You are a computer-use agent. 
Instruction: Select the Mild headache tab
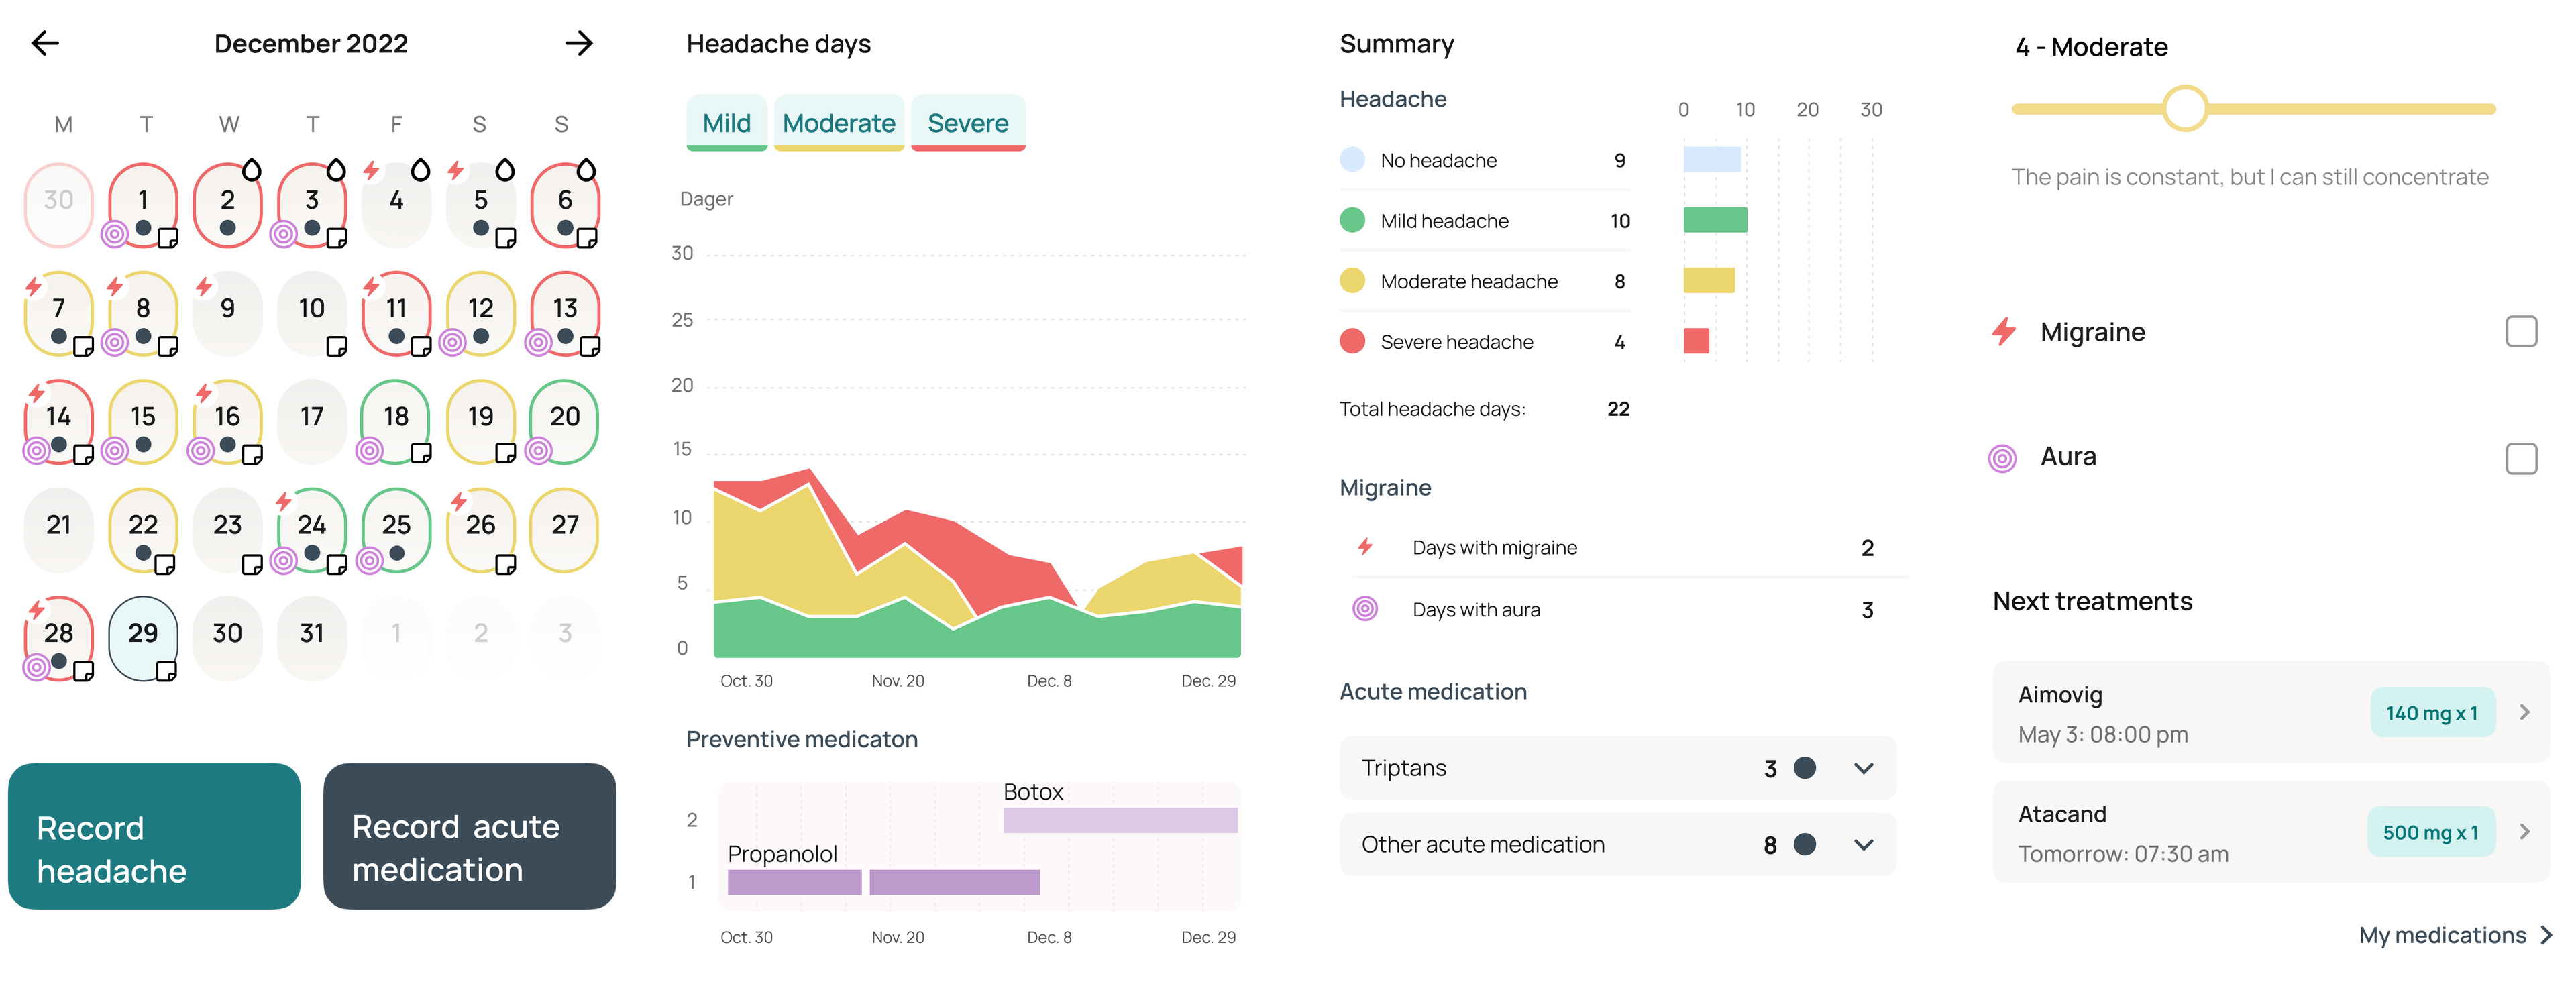726,123
